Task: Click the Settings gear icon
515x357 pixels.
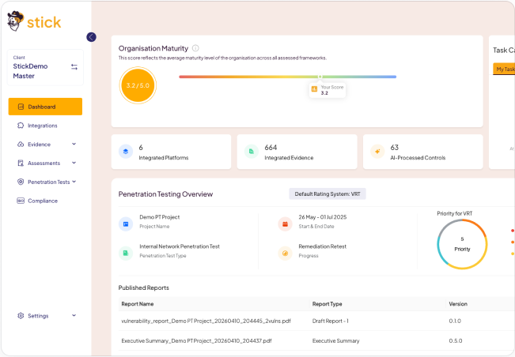Action: (x=21, y=316)
